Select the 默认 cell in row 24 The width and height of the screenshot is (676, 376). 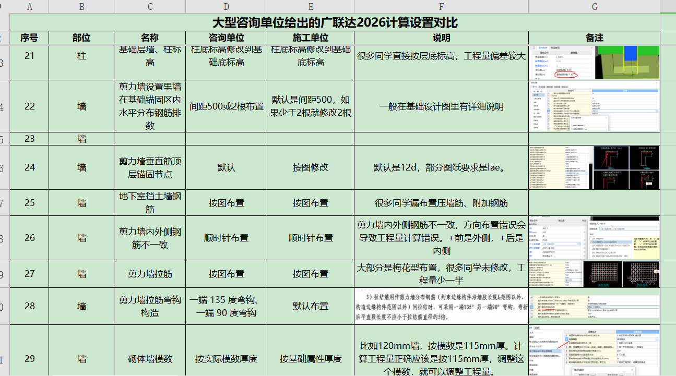tap(227, 168)
